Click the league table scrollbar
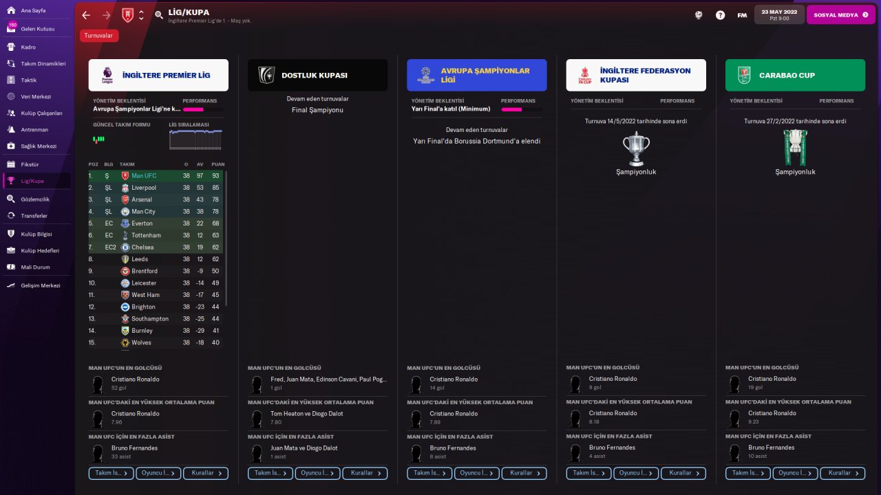The width and height of the screenshot is (881, 495). (x=226, y=237)
